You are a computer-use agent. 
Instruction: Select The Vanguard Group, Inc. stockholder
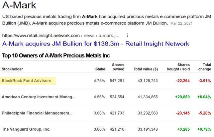(26, 129)
